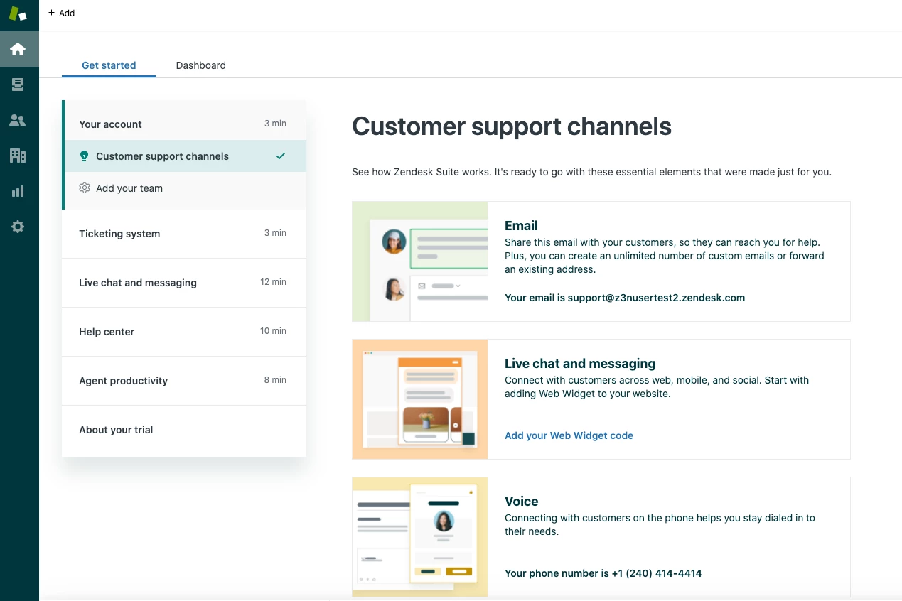The image size is (902, 601).
Task: Click the lightbulb icon beside Customer support channels
Action: tap(84, 156)
